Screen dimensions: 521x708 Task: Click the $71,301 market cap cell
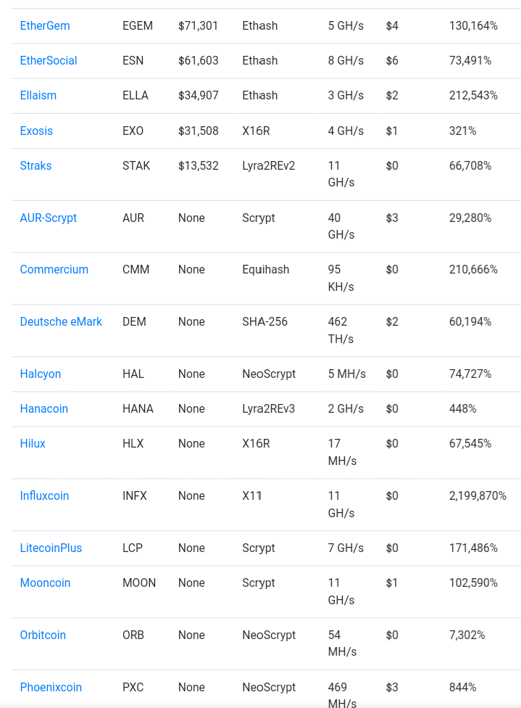click(198, 25)
